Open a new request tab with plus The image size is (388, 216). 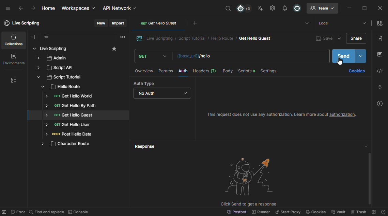pyautogui.click(x=195, y=23)
